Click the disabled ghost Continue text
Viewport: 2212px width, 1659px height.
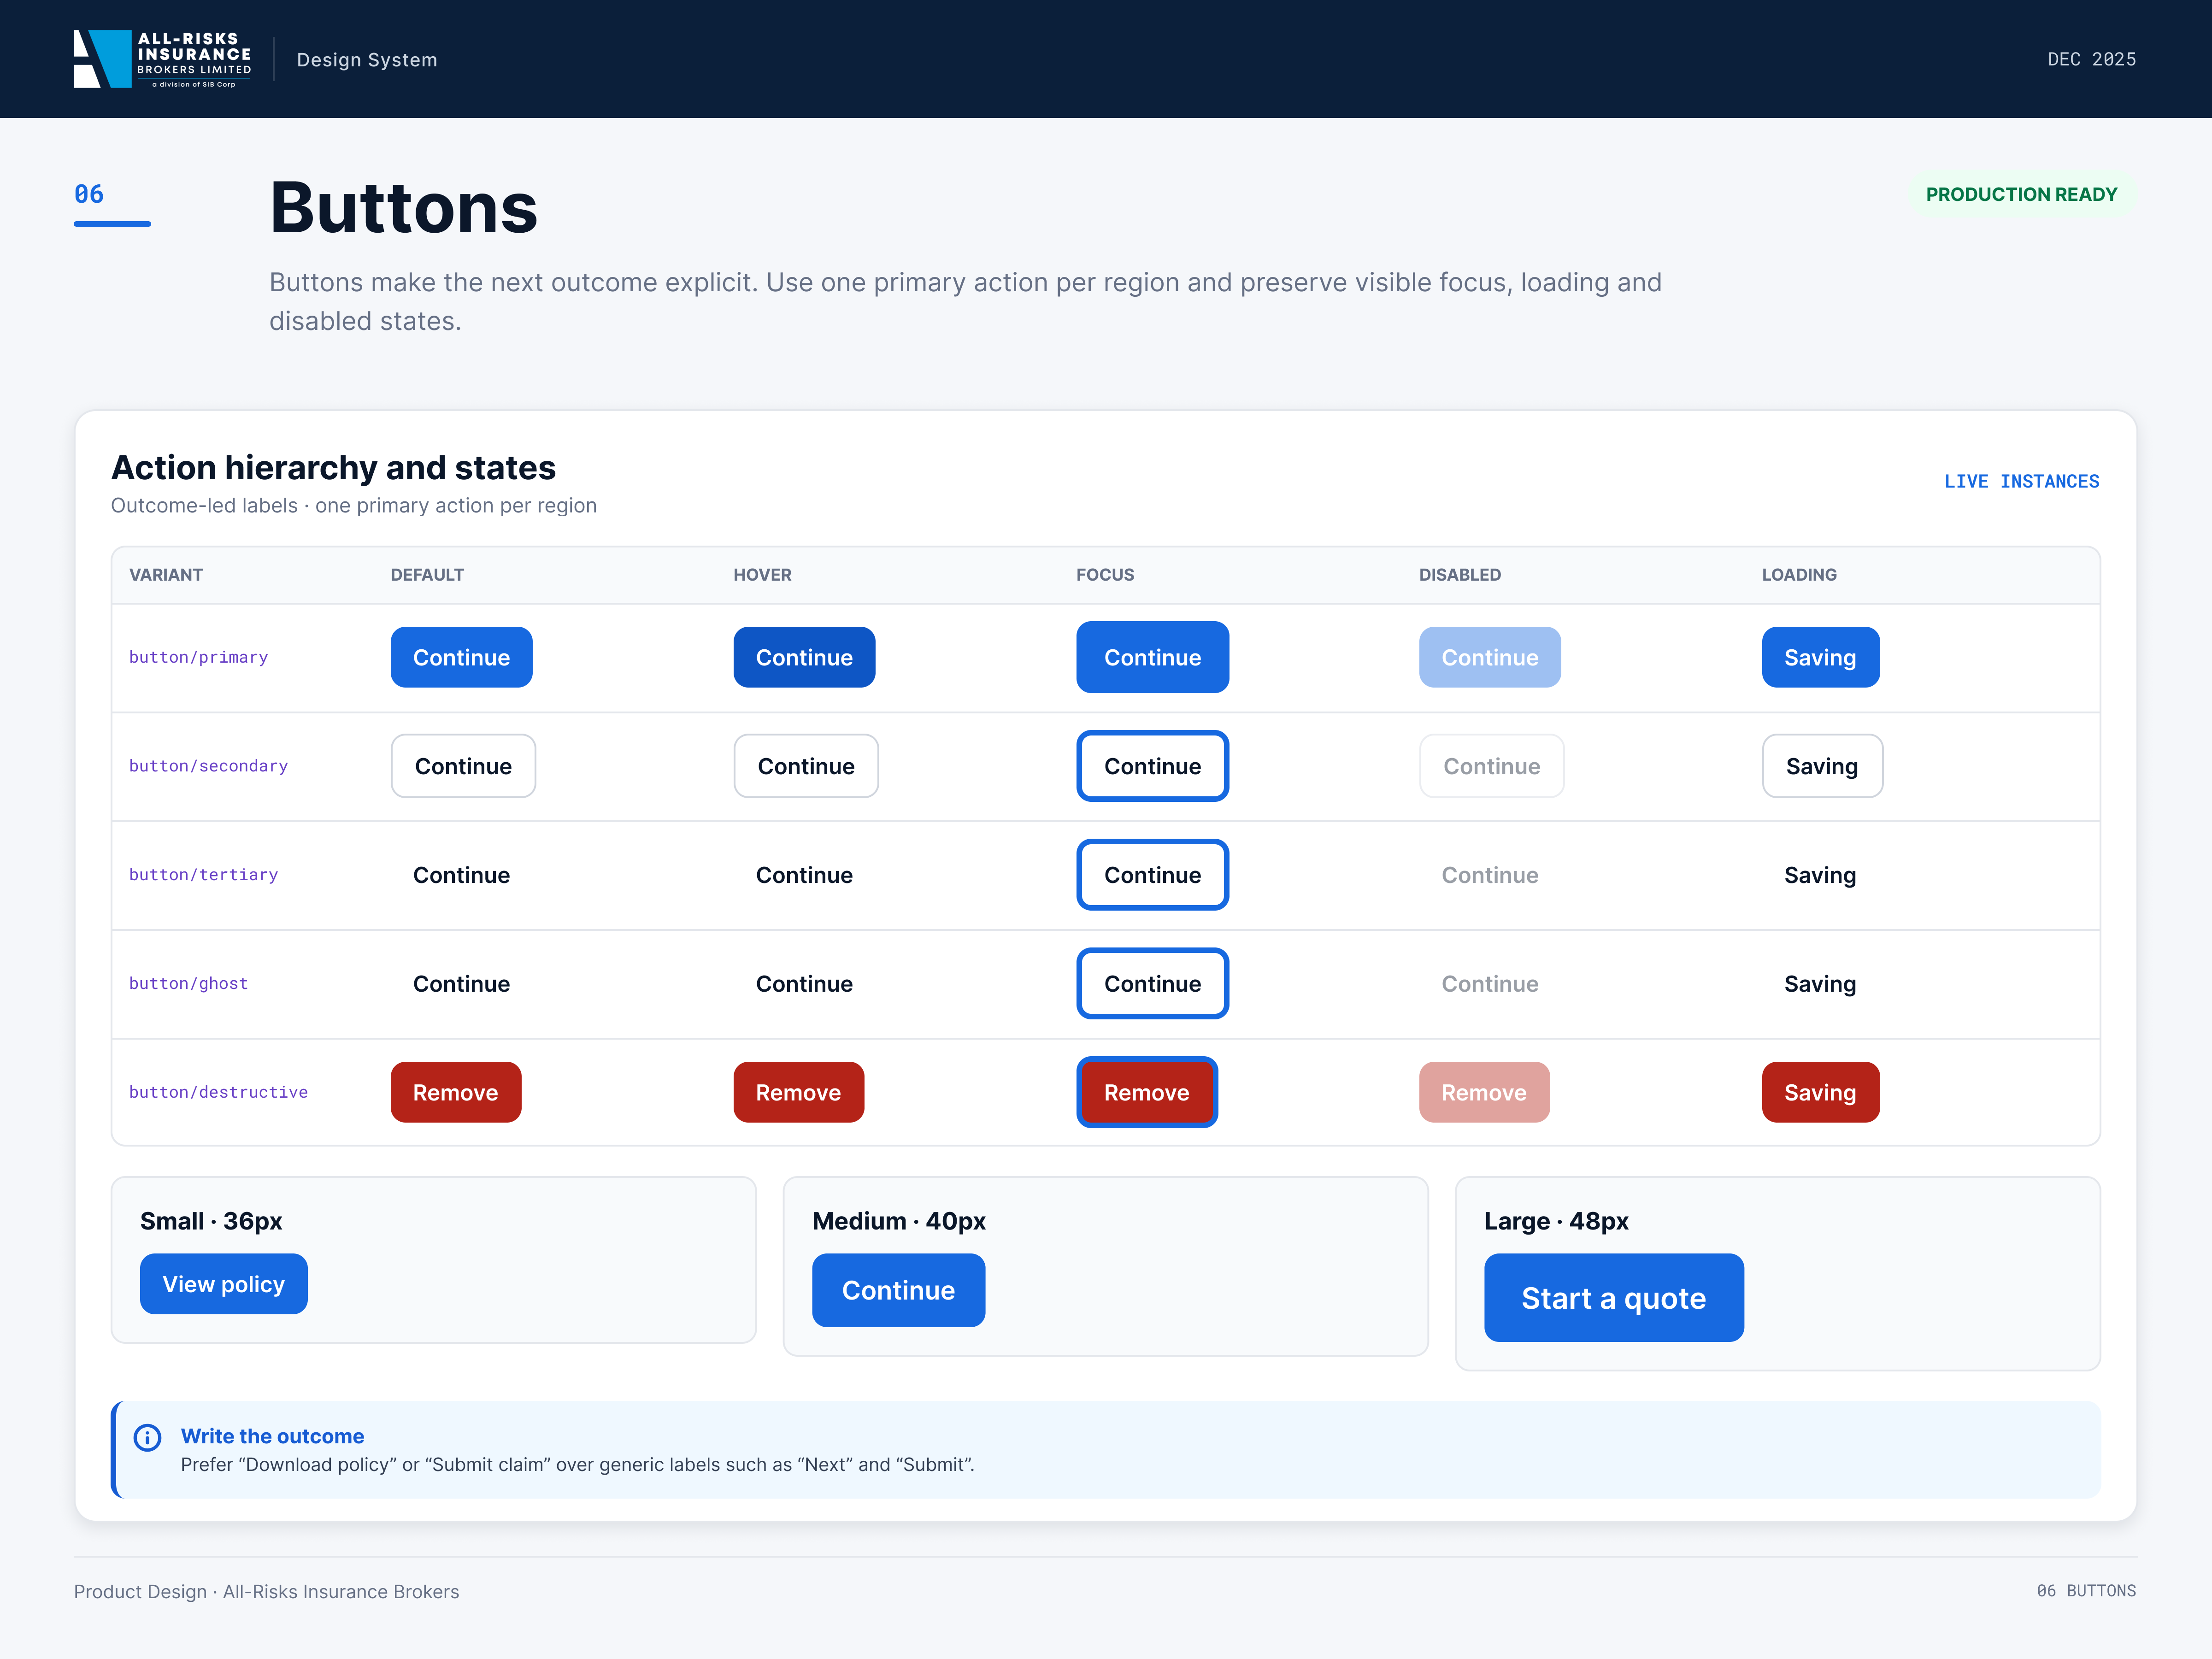1489,984
